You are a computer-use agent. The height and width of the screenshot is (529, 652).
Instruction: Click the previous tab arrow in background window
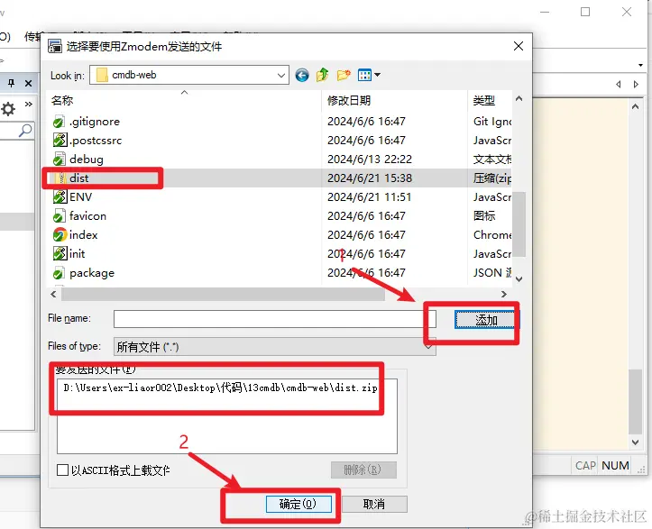tap(619, 85)
